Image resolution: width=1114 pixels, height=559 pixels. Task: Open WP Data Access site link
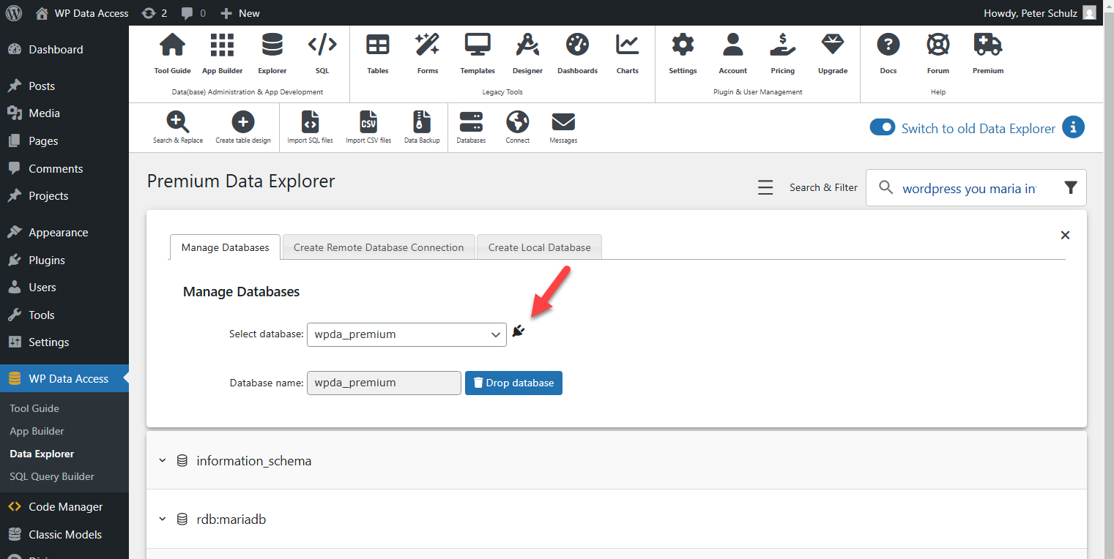point(82,12)
